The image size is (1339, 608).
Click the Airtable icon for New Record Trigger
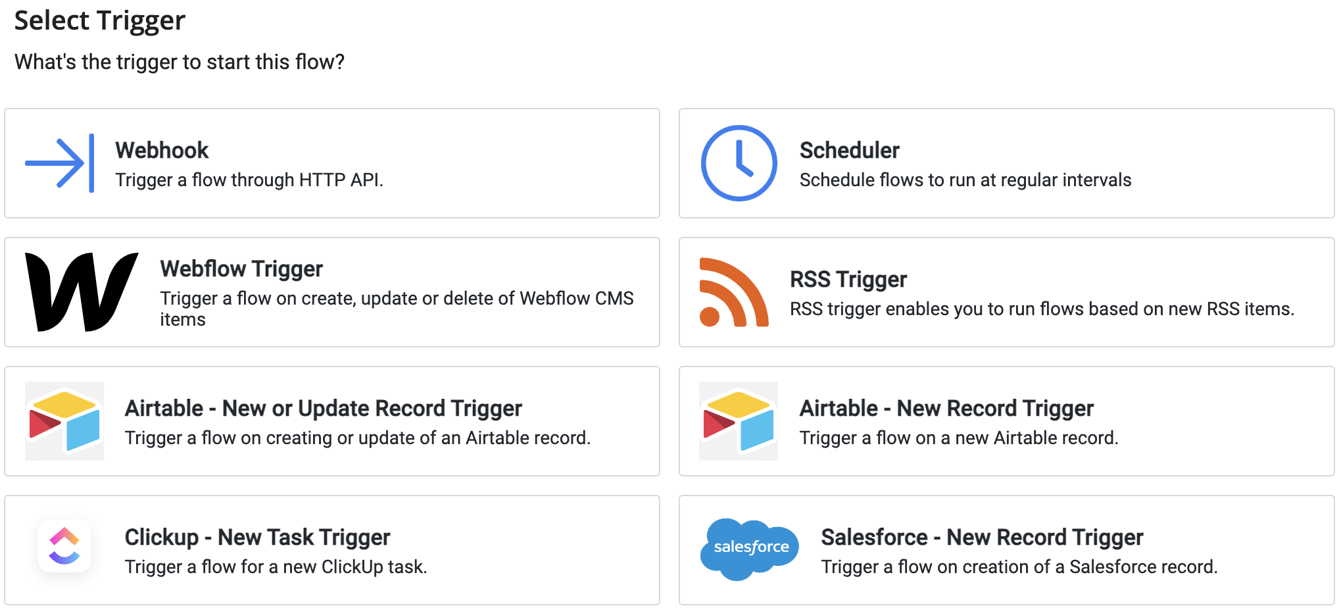click(739, 421)
